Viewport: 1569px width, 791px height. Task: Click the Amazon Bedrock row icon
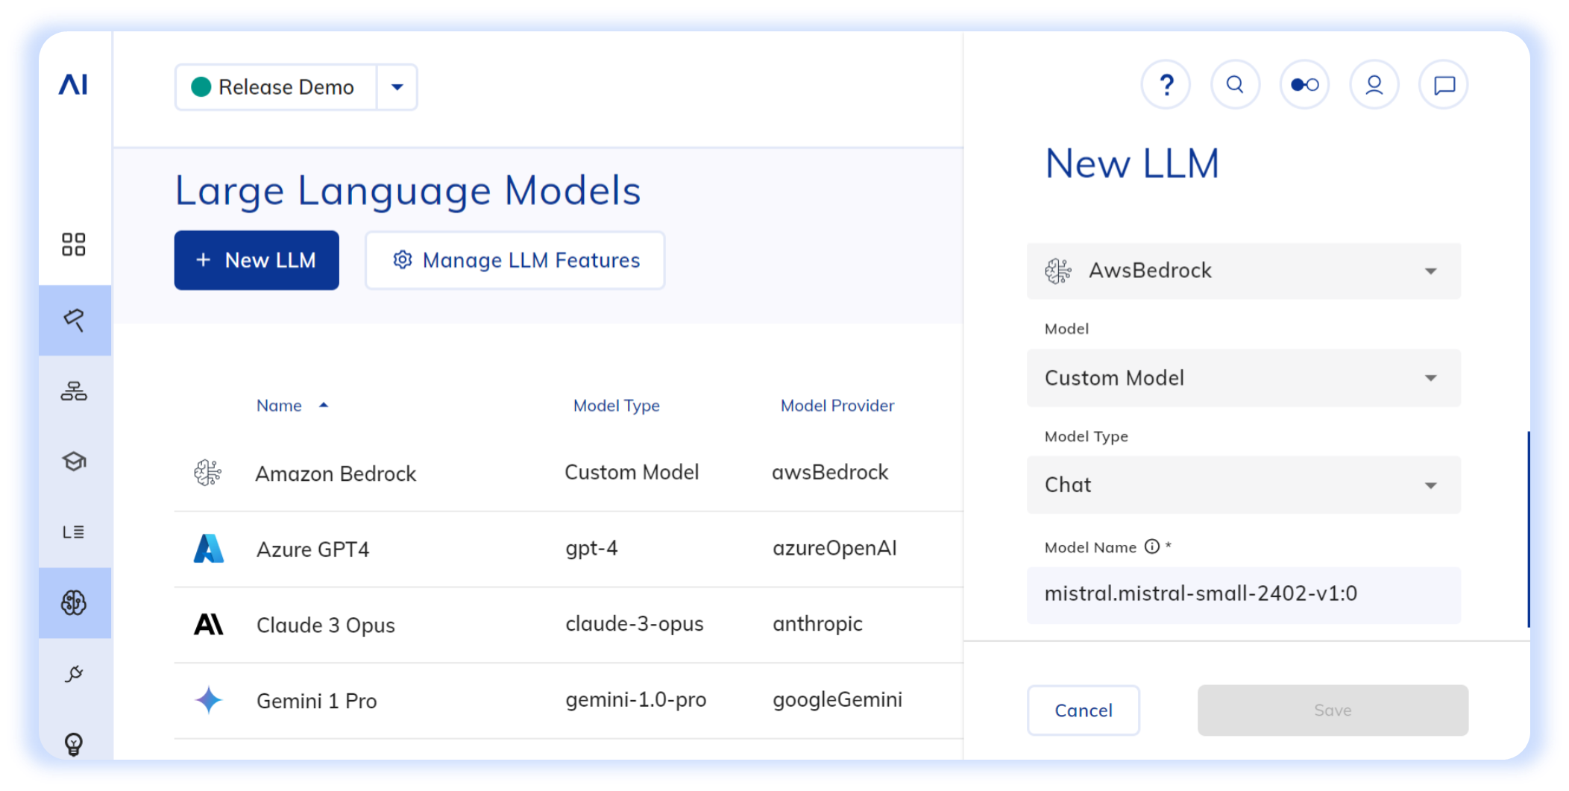(x=208, y=473)
